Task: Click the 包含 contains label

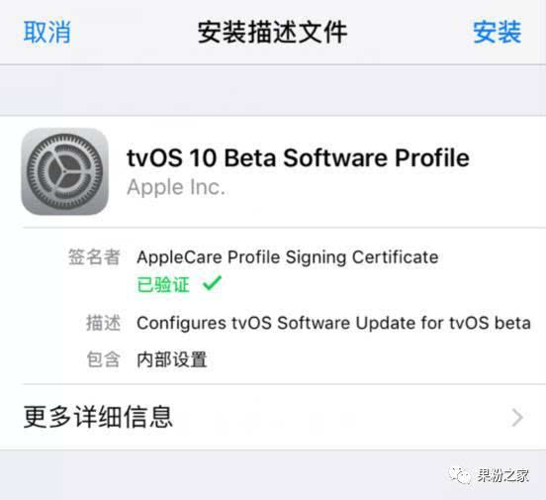Action: click(104, 359)
